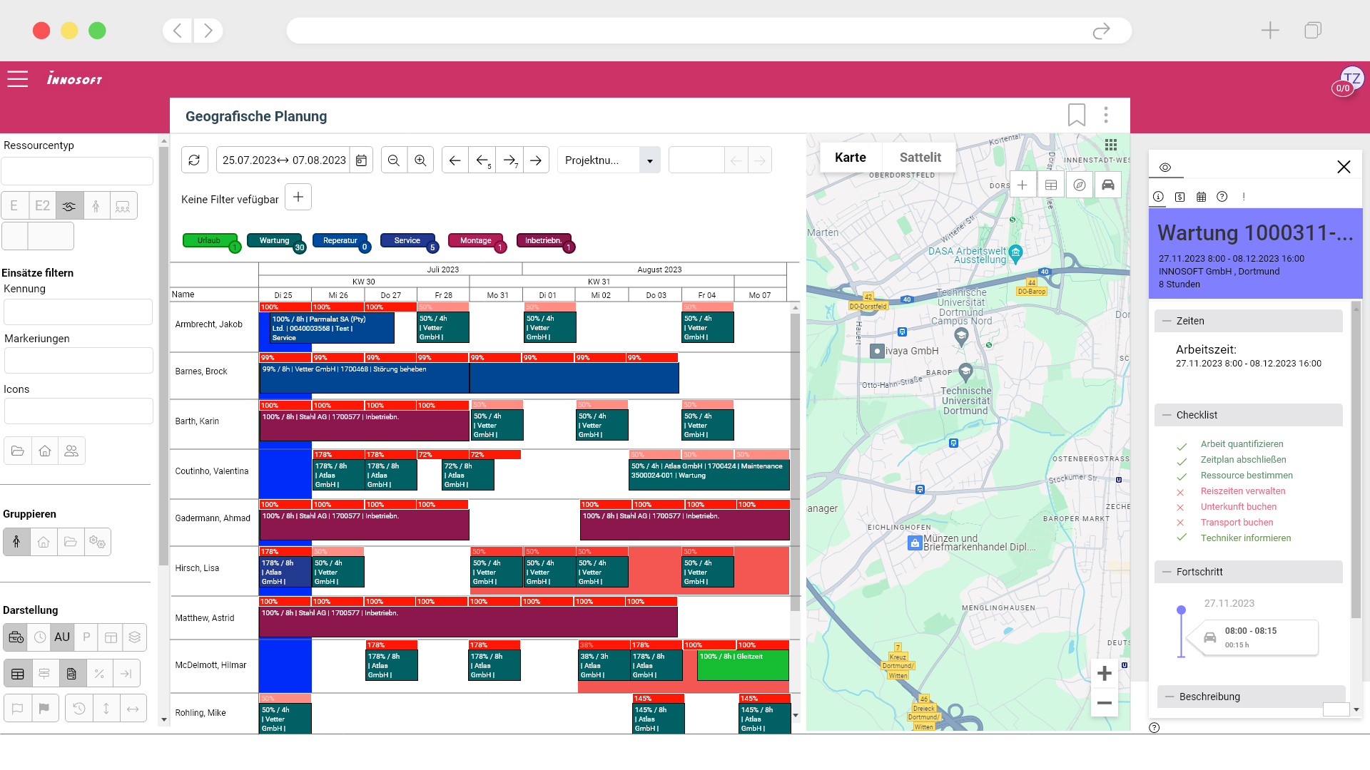This screenshot has height=770, width=1370.
Task: Switch the map to the Satellit tab
Action: click(x=920, y=158)
